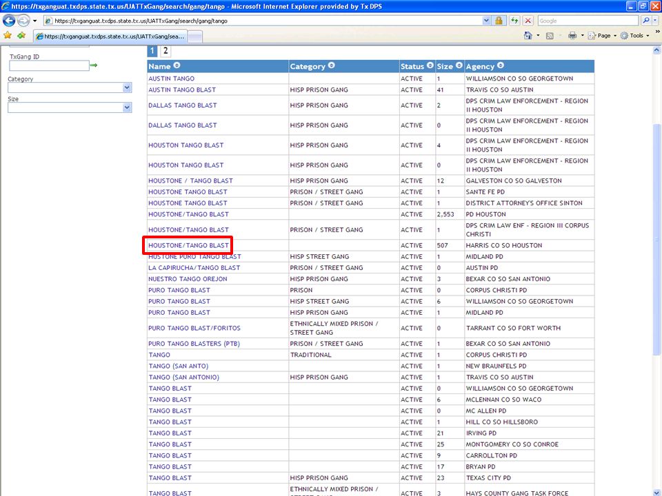Click the size value "507"

pyautogui.click(x=443, y=245)
